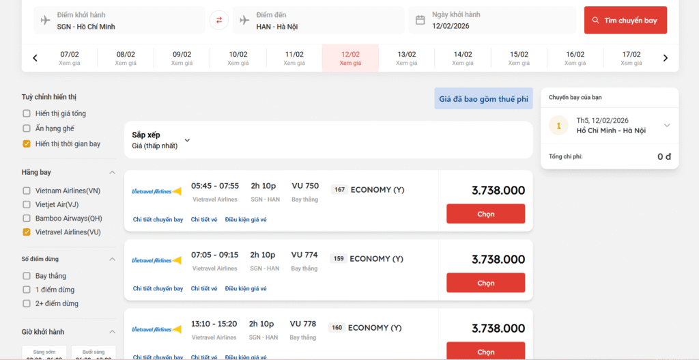Select the 13/02 date tab
Screen dimensions: 699x360
click(x=406, y=58)
